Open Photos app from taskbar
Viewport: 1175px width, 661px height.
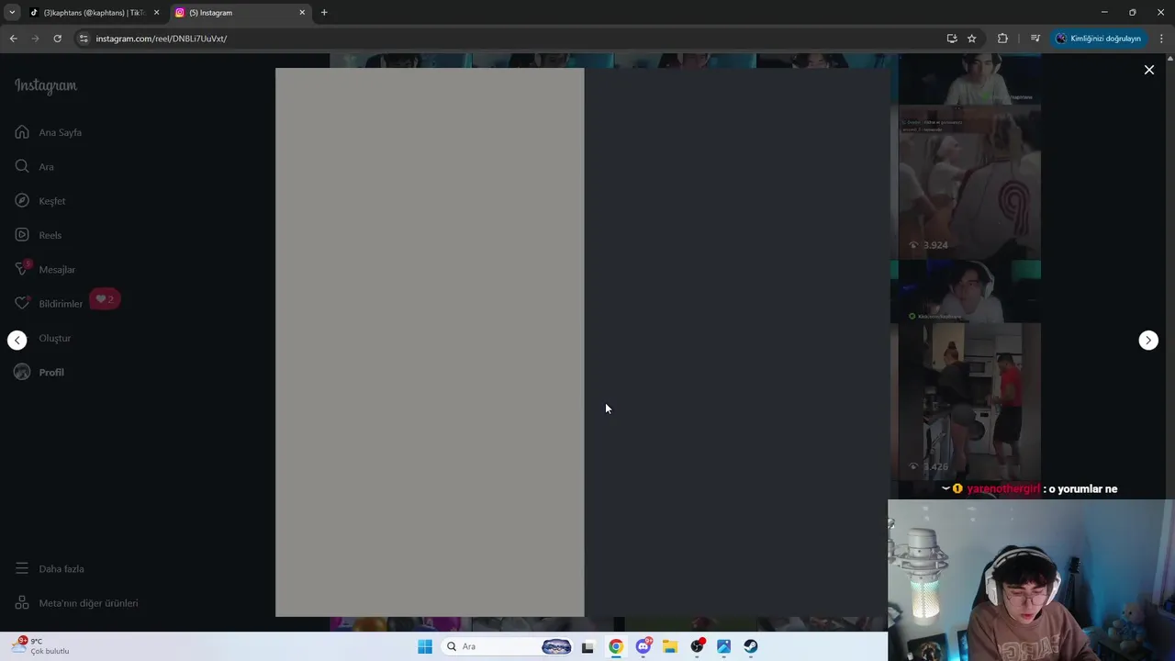724,646
